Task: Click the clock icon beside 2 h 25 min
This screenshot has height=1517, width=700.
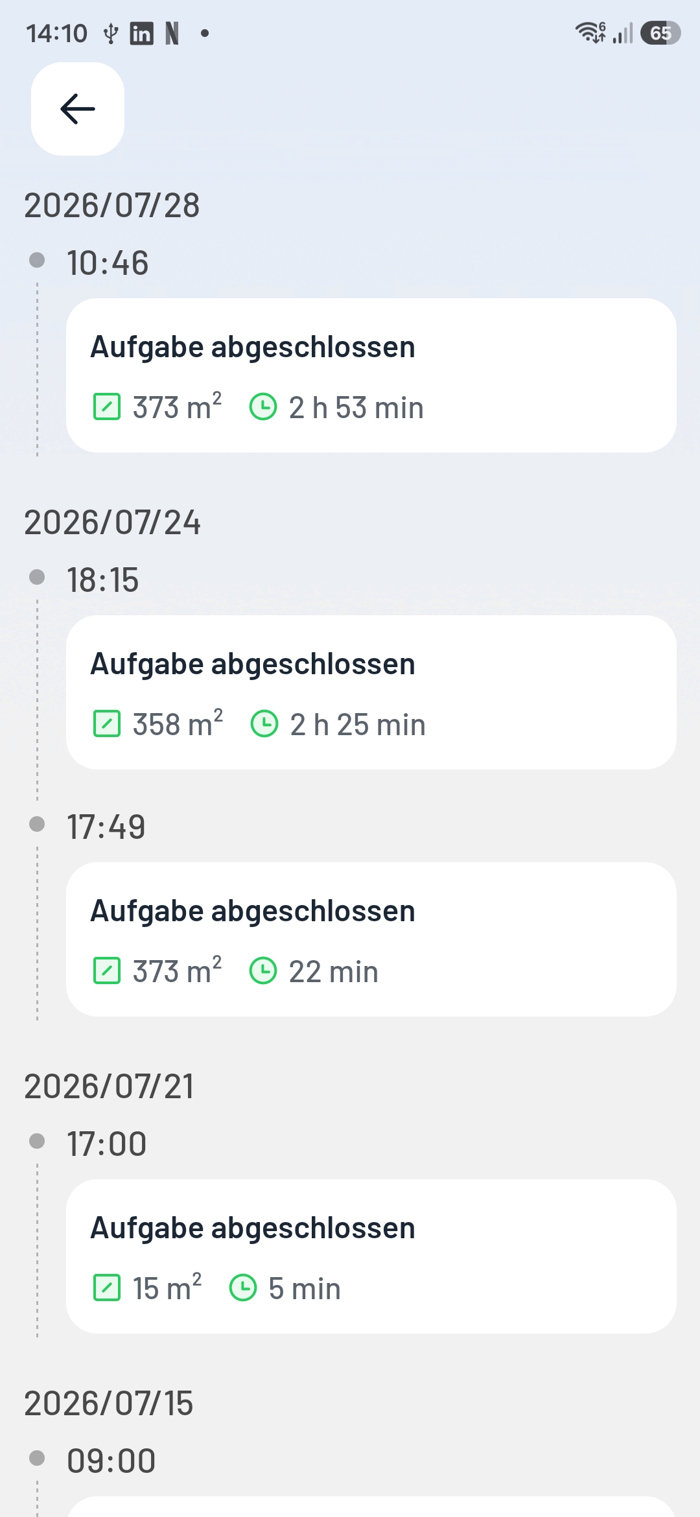Action: [264, 724]
